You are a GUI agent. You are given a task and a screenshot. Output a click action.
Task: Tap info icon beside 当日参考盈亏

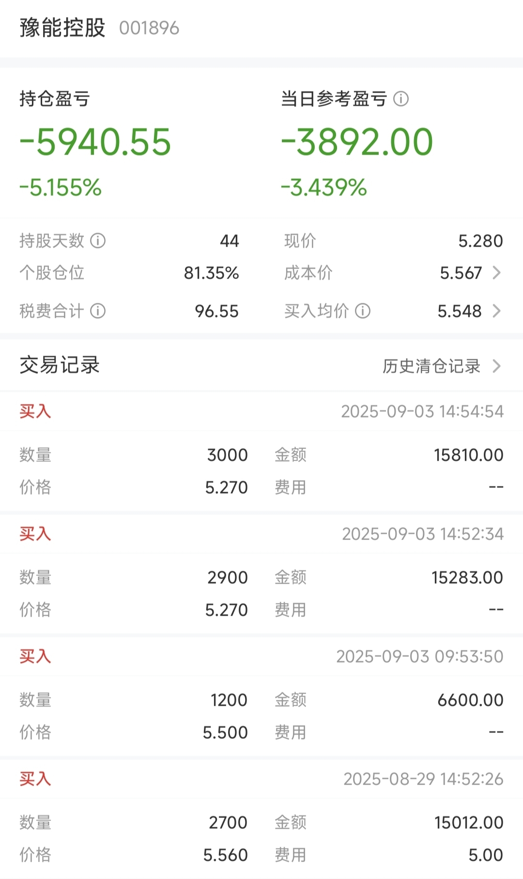401,99
